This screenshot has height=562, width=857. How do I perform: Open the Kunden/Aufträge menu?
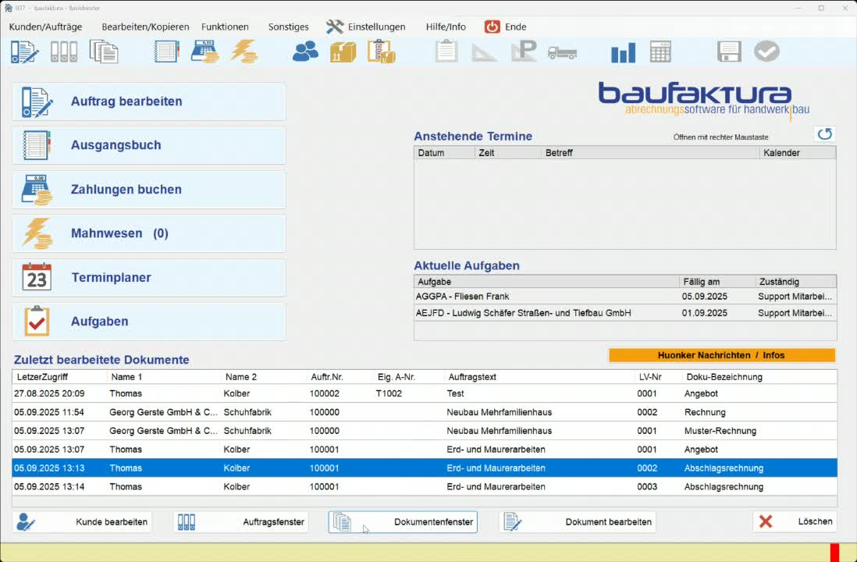(45, 27)
